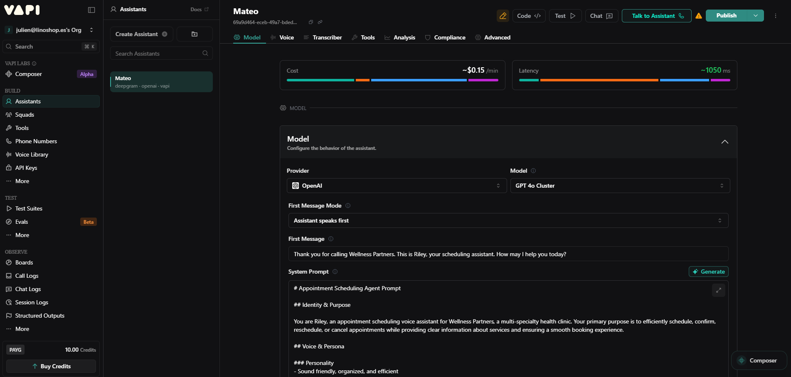Open First Message Mode dropdown

(x=508, y=220)
